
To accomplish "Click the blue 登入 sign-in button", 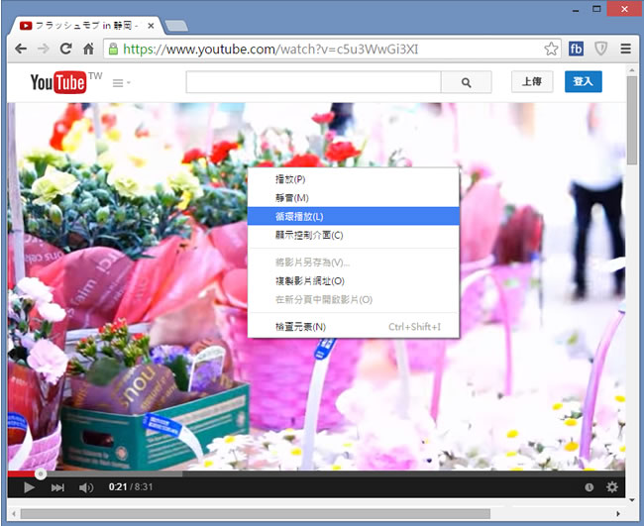I will click(583, 82).
